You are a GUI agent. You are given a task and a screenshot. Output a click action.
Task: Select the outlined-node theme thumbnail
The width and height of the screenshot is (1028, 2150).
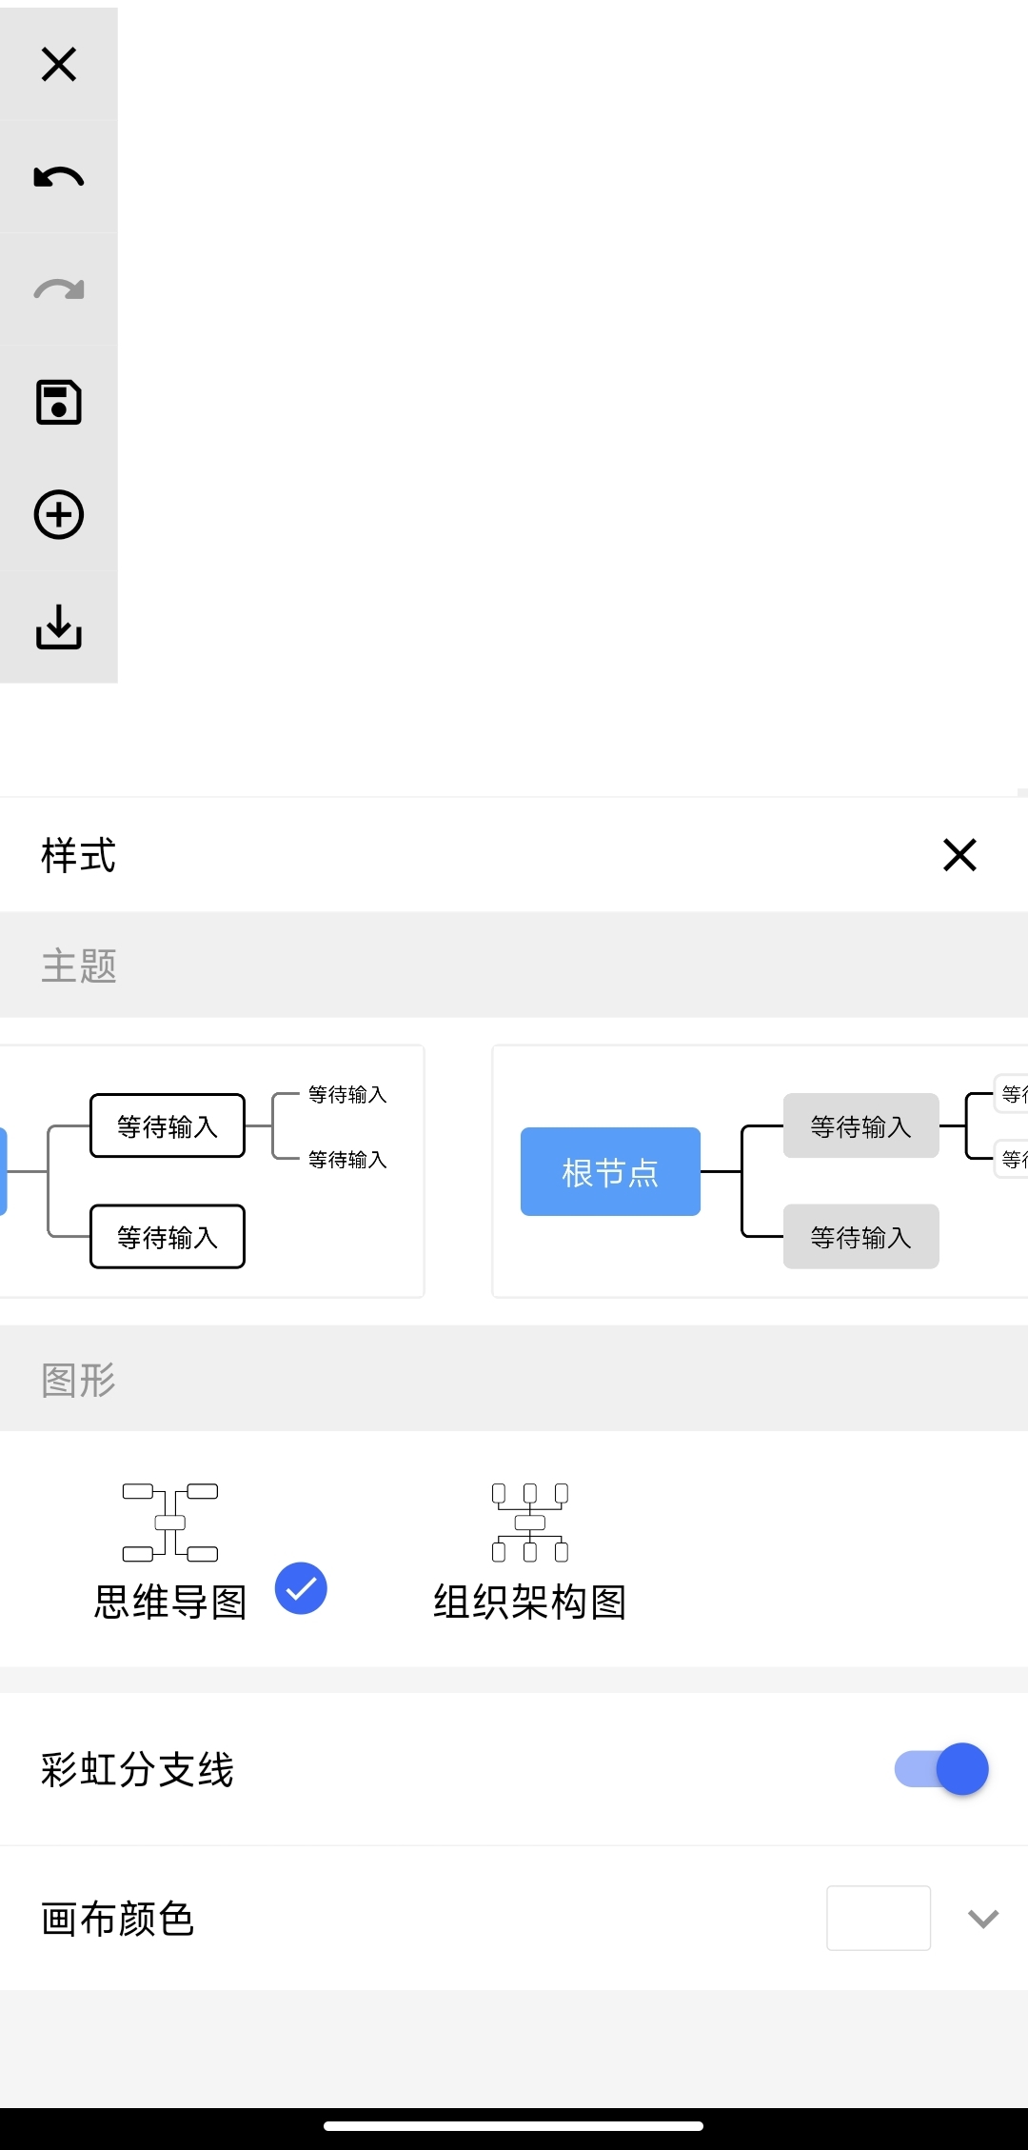point(211,1171)
